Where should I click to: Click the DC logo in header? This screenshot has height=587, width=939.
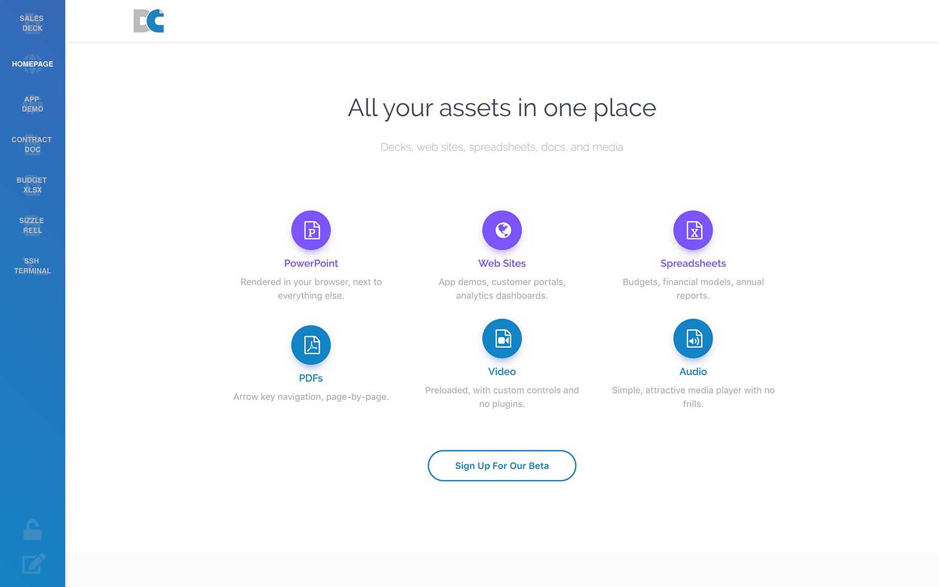tap(149, 21)
